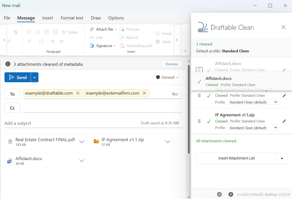This screenshot has height=199, width=292.
Task: Open the Insert Attachment List dropdown arrow
Action: coord(282,159)
